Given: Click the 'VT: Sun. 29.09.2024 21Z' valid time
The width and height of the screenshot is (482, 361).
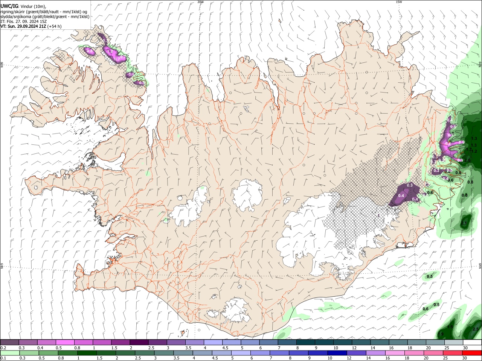Looking at the screenshot, I should coord(23,26).
